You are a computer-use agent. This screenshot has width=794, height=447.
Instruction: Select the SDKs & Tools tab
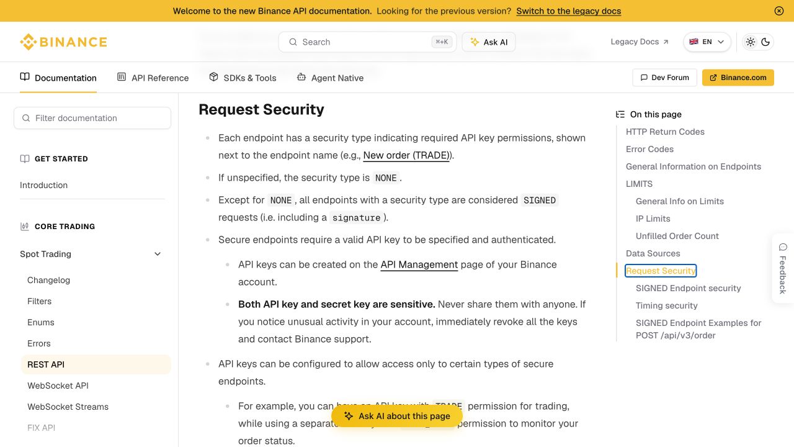pos(243,78)
